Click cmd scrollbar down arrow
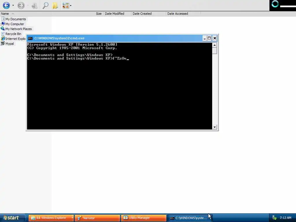Viewport: 296px width, 222px height. pyautogui.click(x=214, y=127)
